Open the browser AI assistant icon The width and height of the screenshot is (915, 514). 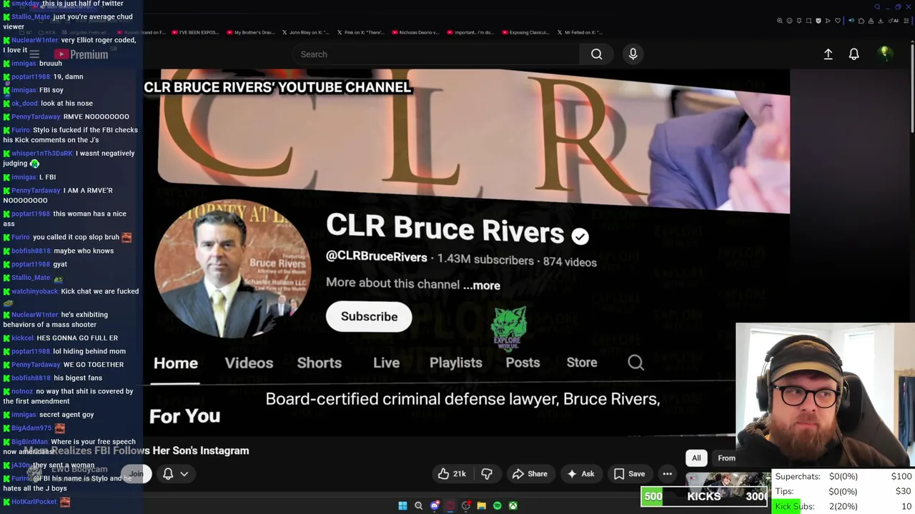[x=894, y=21]
